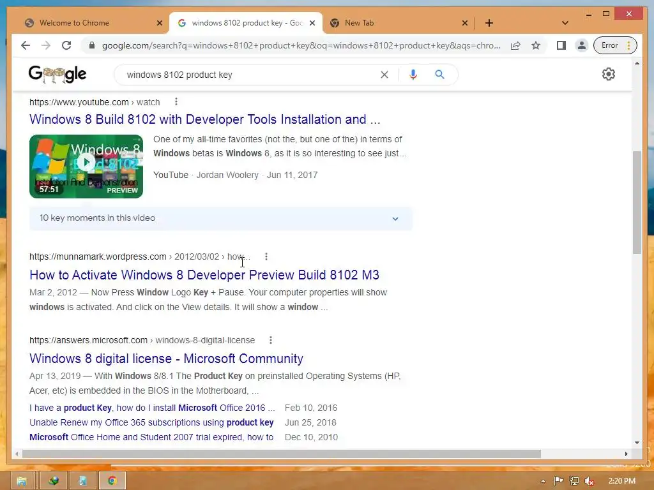This screenshot has width=654, height=490.
Task: Open more options for answers.microsoft.com result
Action: pos(271,341)
